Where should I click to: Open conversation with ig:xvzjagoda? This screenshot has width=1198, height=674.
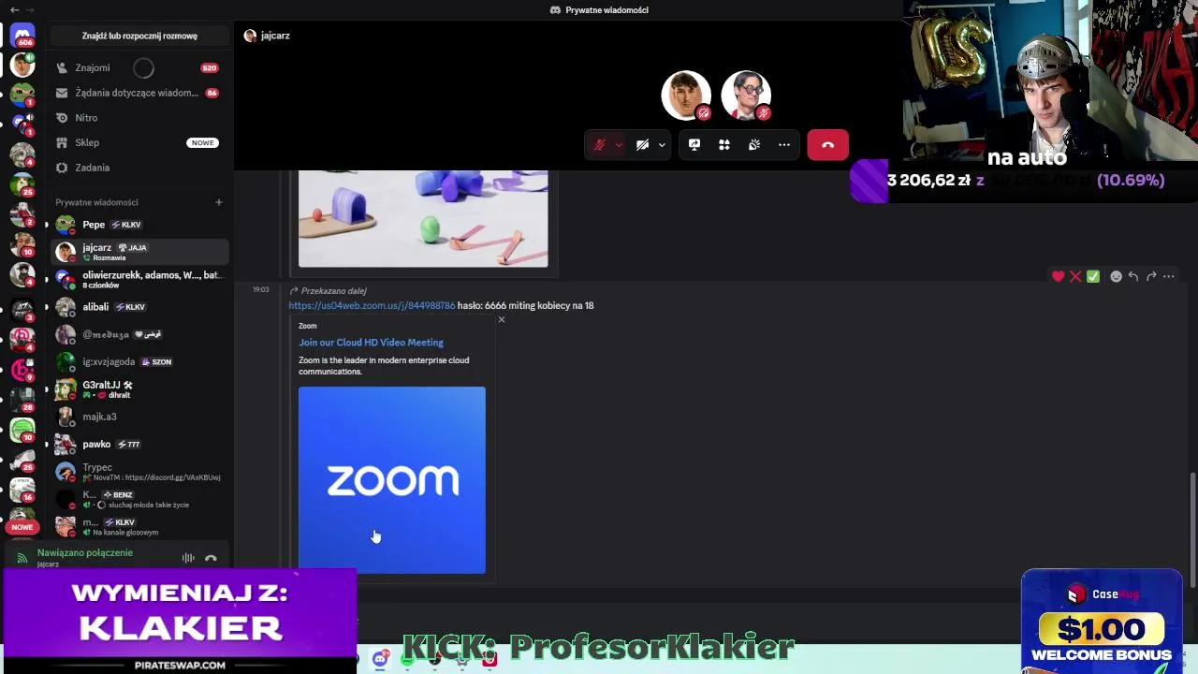(139, 361)
